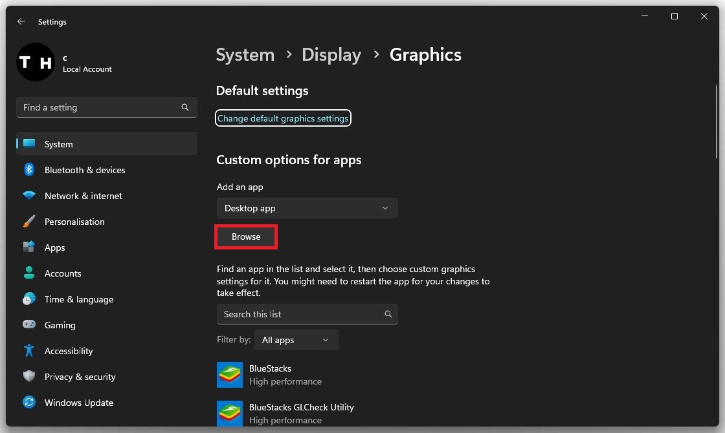Navigate to Display breadcrumb
Image resolution: width=725 pixels, height=433 pixels.
[x=331, y=55]
